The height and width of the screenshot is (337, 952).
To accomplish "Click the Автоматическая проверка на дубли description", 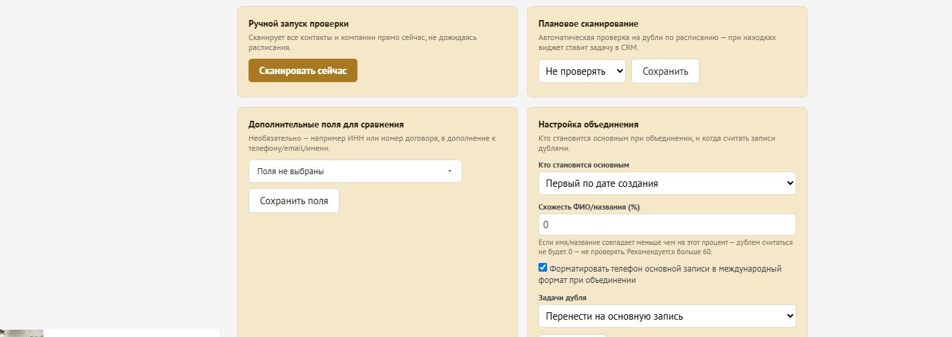I will coord(657,43).
